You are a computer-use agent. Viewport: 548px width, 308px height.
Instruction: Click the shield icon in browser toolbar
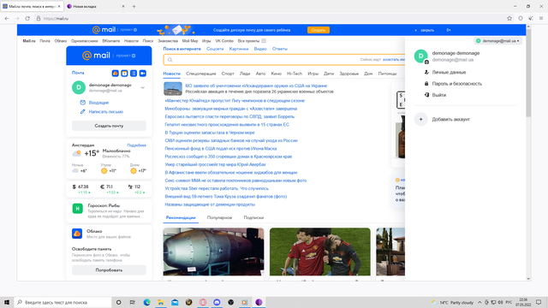point(521,19)
